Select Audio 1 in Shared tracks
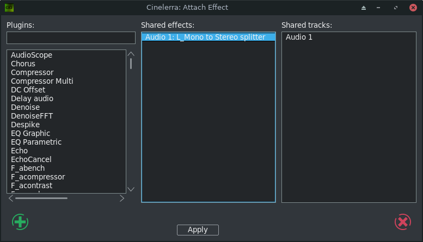 pos(299,38)
